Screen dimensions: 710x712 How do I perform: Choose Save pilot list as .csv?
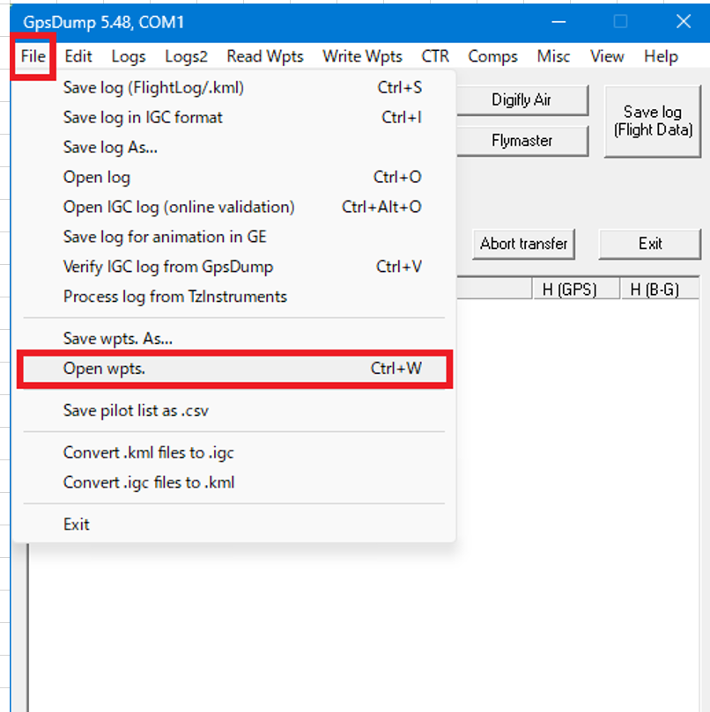136,411
